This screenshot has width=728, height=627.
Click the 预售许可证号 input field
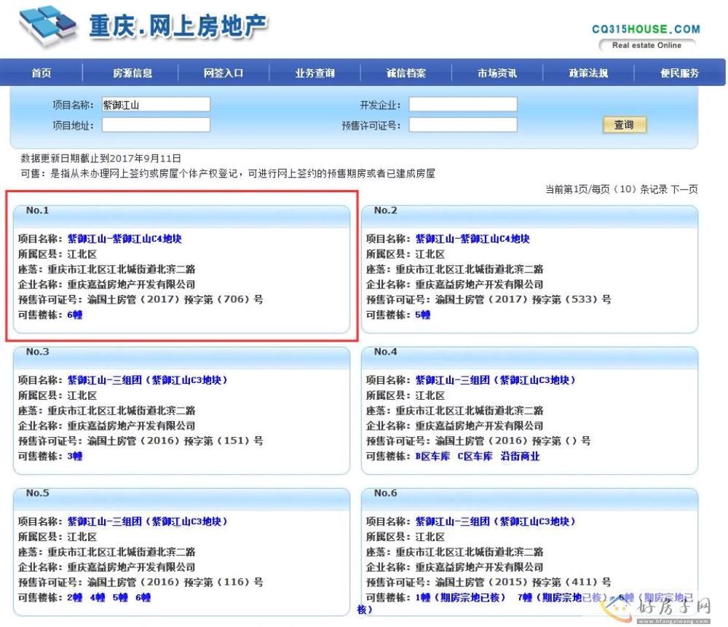[x=462, y=125]
